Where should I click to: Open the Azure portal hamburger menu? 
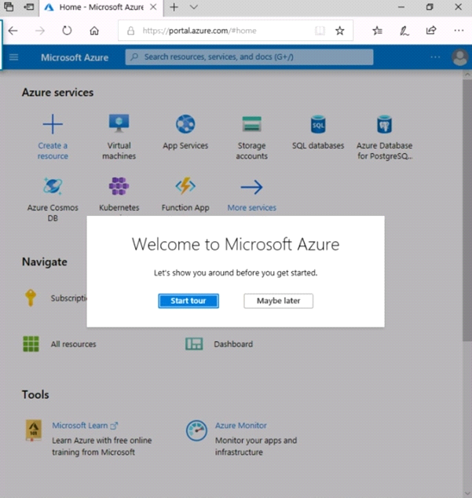(x=13, y=57)
